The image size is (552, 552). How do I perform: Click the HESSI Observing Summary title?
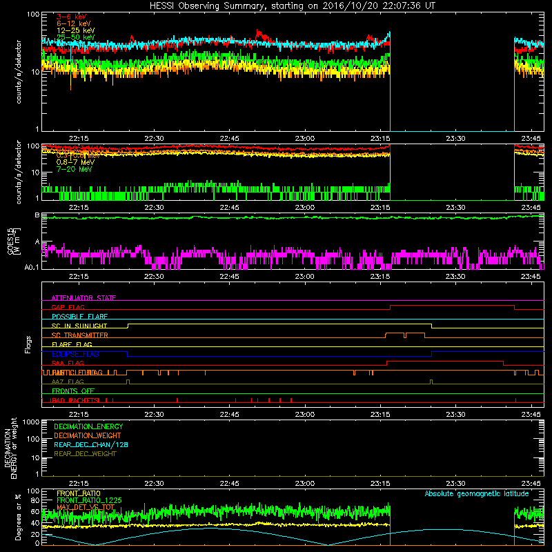coord(292,6)
